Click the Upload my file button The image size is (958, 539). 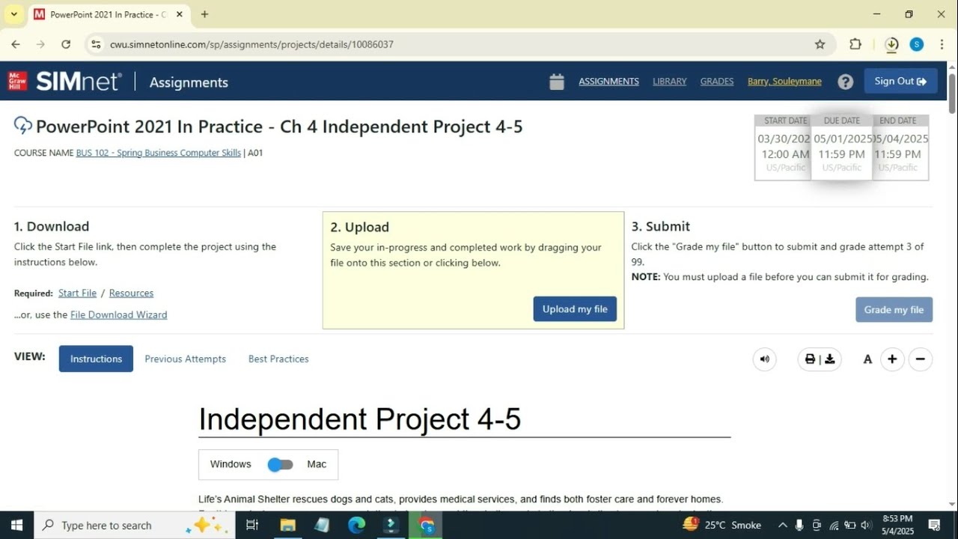pos(575,309)
